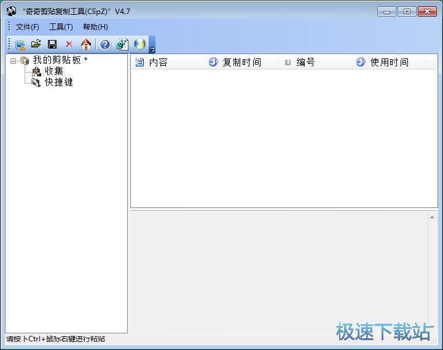Select the 我的剪贴板 tree item
443x350 pixels.
pos(60,60)
